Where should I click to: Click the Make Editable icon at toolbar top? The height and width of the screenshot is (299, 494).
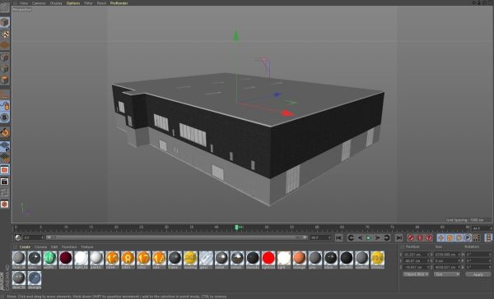pos(4,7)
